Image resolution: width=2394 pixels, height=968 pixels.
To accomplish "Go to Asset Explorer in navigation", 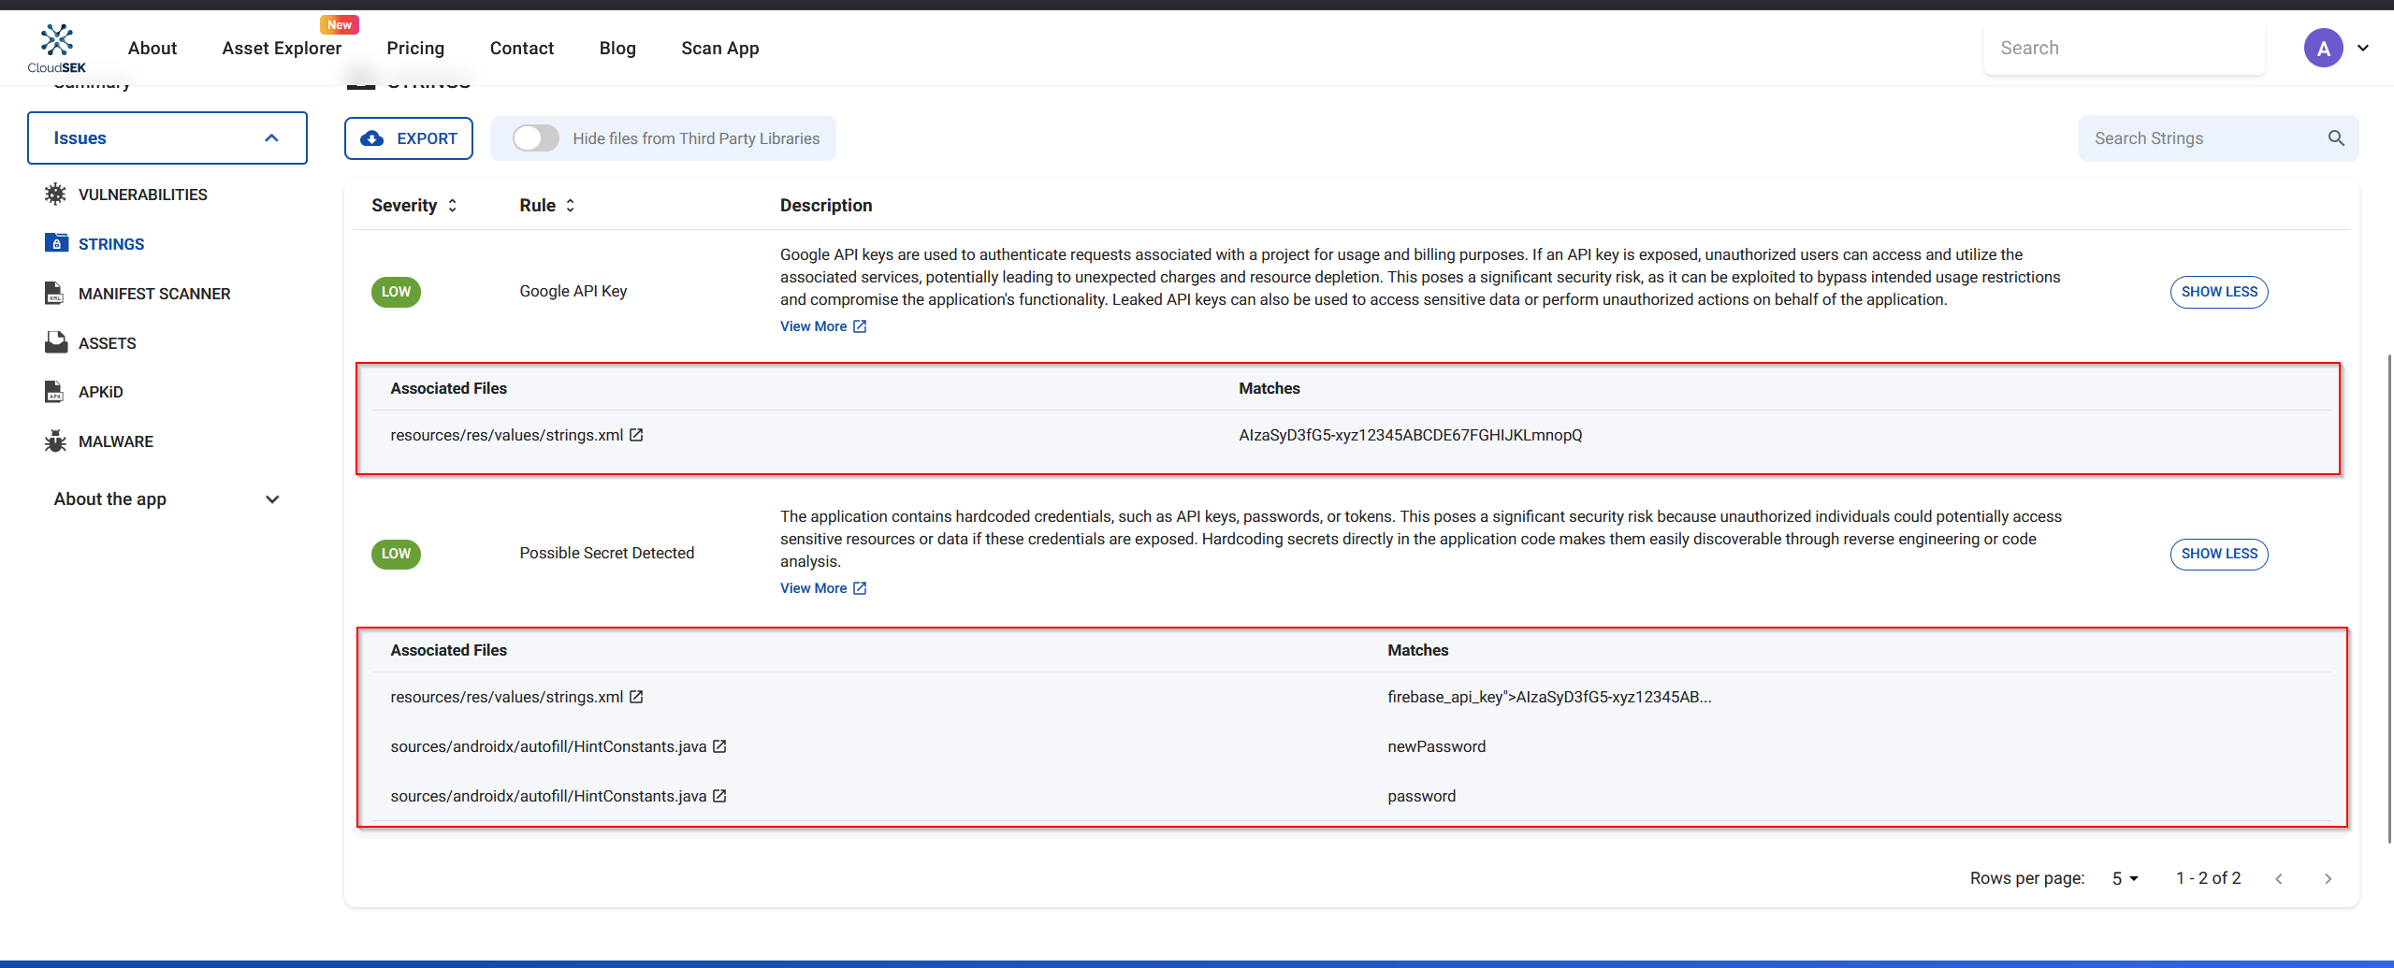I will 282,49.
